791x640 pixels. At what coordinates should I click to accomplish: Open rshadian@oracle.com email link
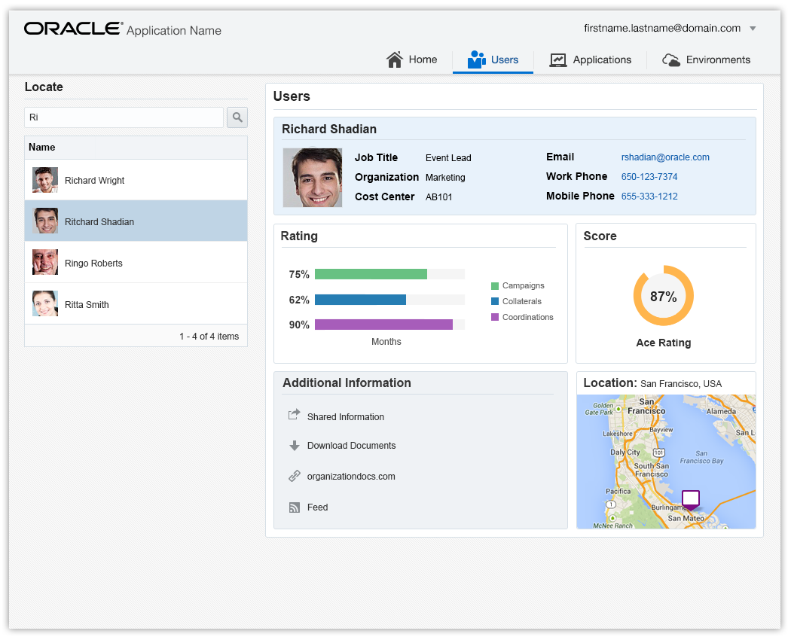pos(665,157)
